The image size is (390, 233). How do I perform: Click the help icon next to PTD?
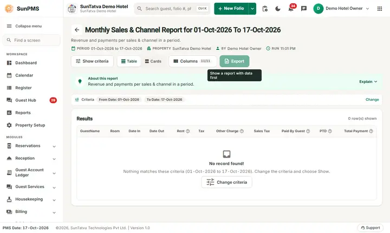click(x=330, y=131)
